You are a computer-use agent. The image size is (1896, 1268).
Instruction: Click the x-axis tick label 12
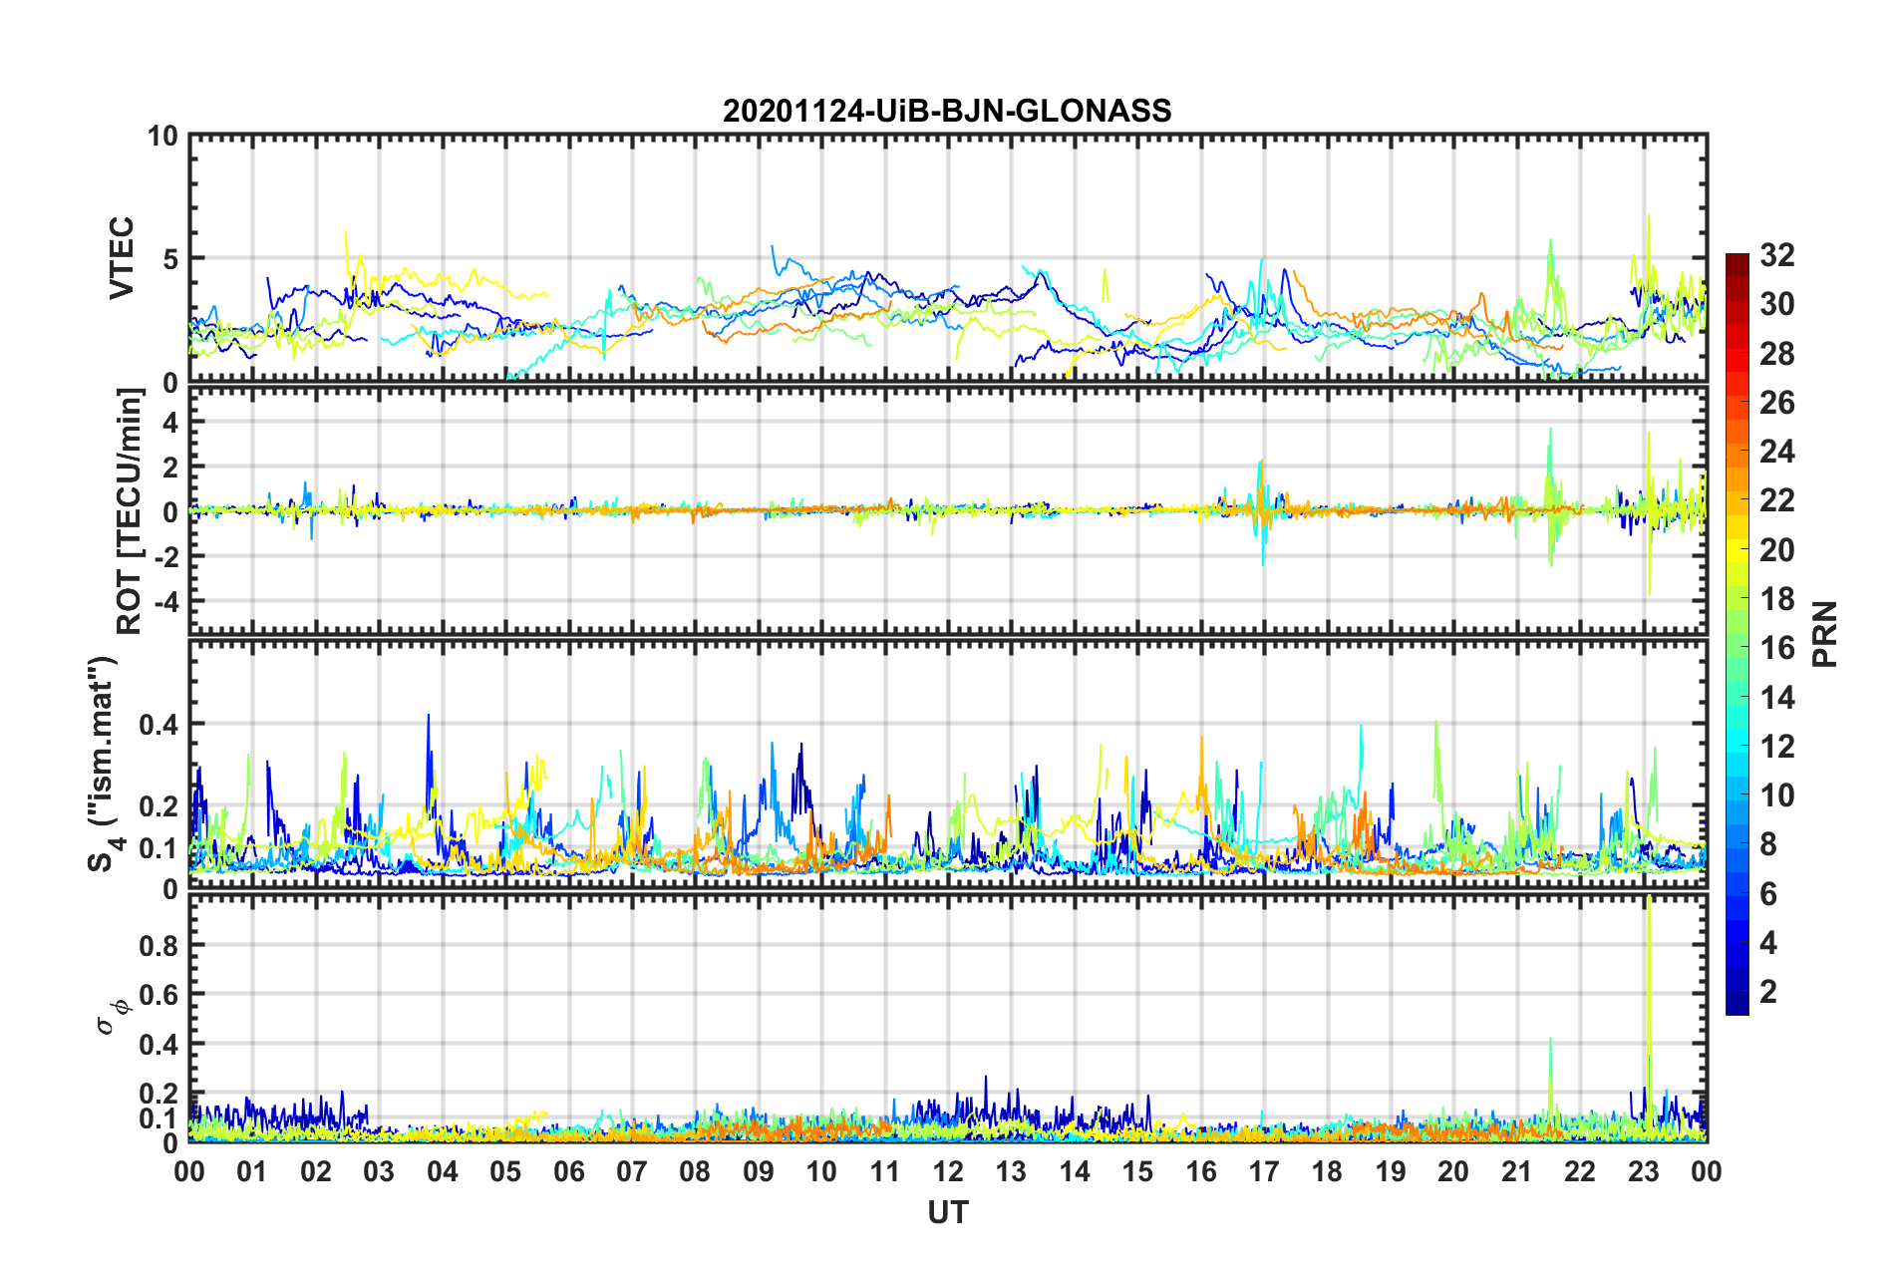(x=947, y=1171)
